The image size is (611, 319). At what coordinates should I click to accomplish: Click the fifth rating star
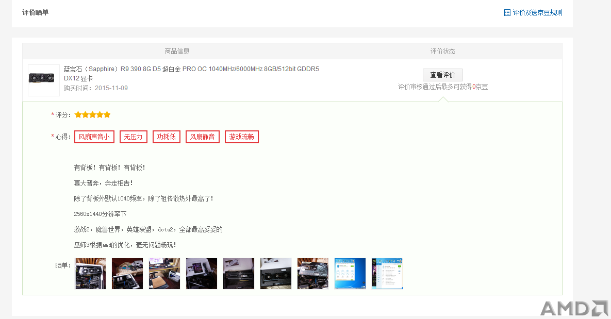107,114
